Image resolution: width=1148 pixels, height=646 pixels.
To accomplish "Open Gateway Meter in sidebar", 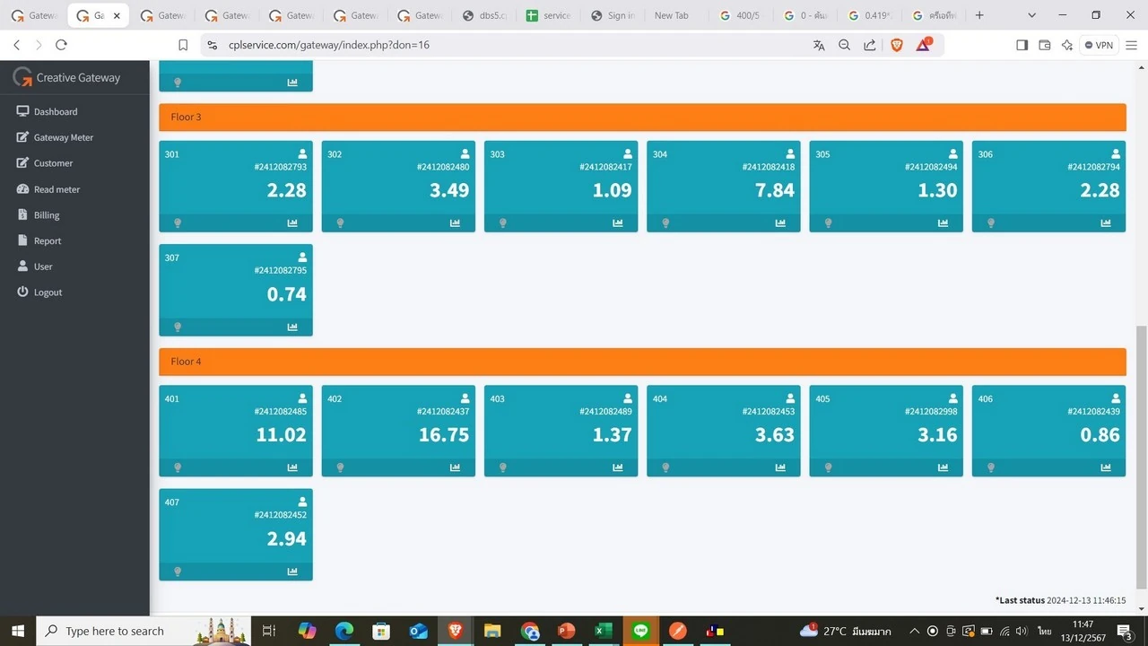I will click(63, 137).
